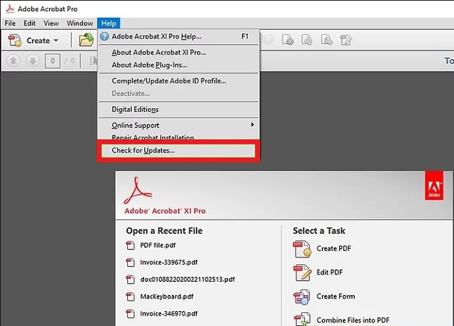Viewport: 454px width, 326px height.
Task: Click the red Adobe logo badge
Action: [x=434, y=186]
